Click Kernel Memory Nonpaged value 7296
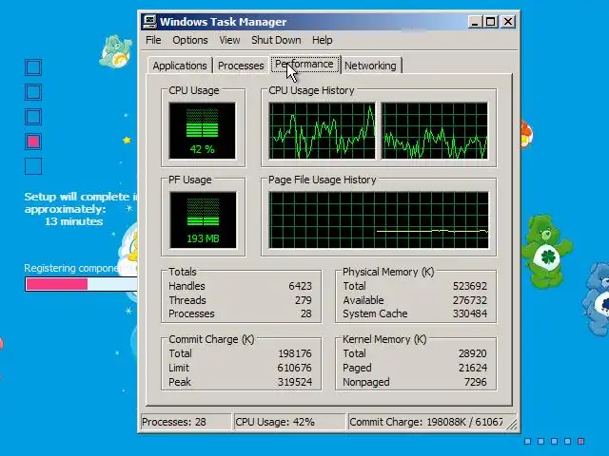The image size is (609, 456). (476, 382)
